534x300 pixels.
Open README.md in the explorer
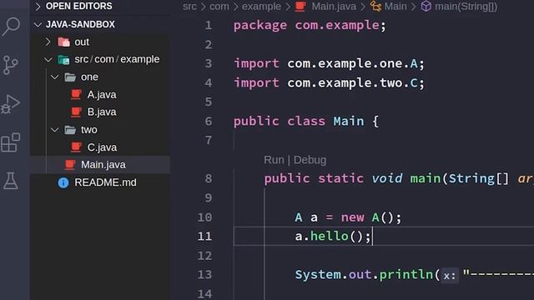[x=105, y=182]
